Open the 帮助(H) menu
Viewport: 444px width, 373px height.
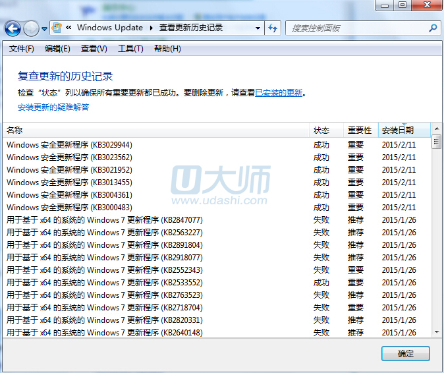click(167, 49)
